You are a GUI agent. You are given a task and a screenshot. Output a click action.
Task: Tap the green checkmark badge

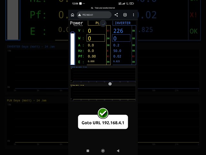(103, 113)
